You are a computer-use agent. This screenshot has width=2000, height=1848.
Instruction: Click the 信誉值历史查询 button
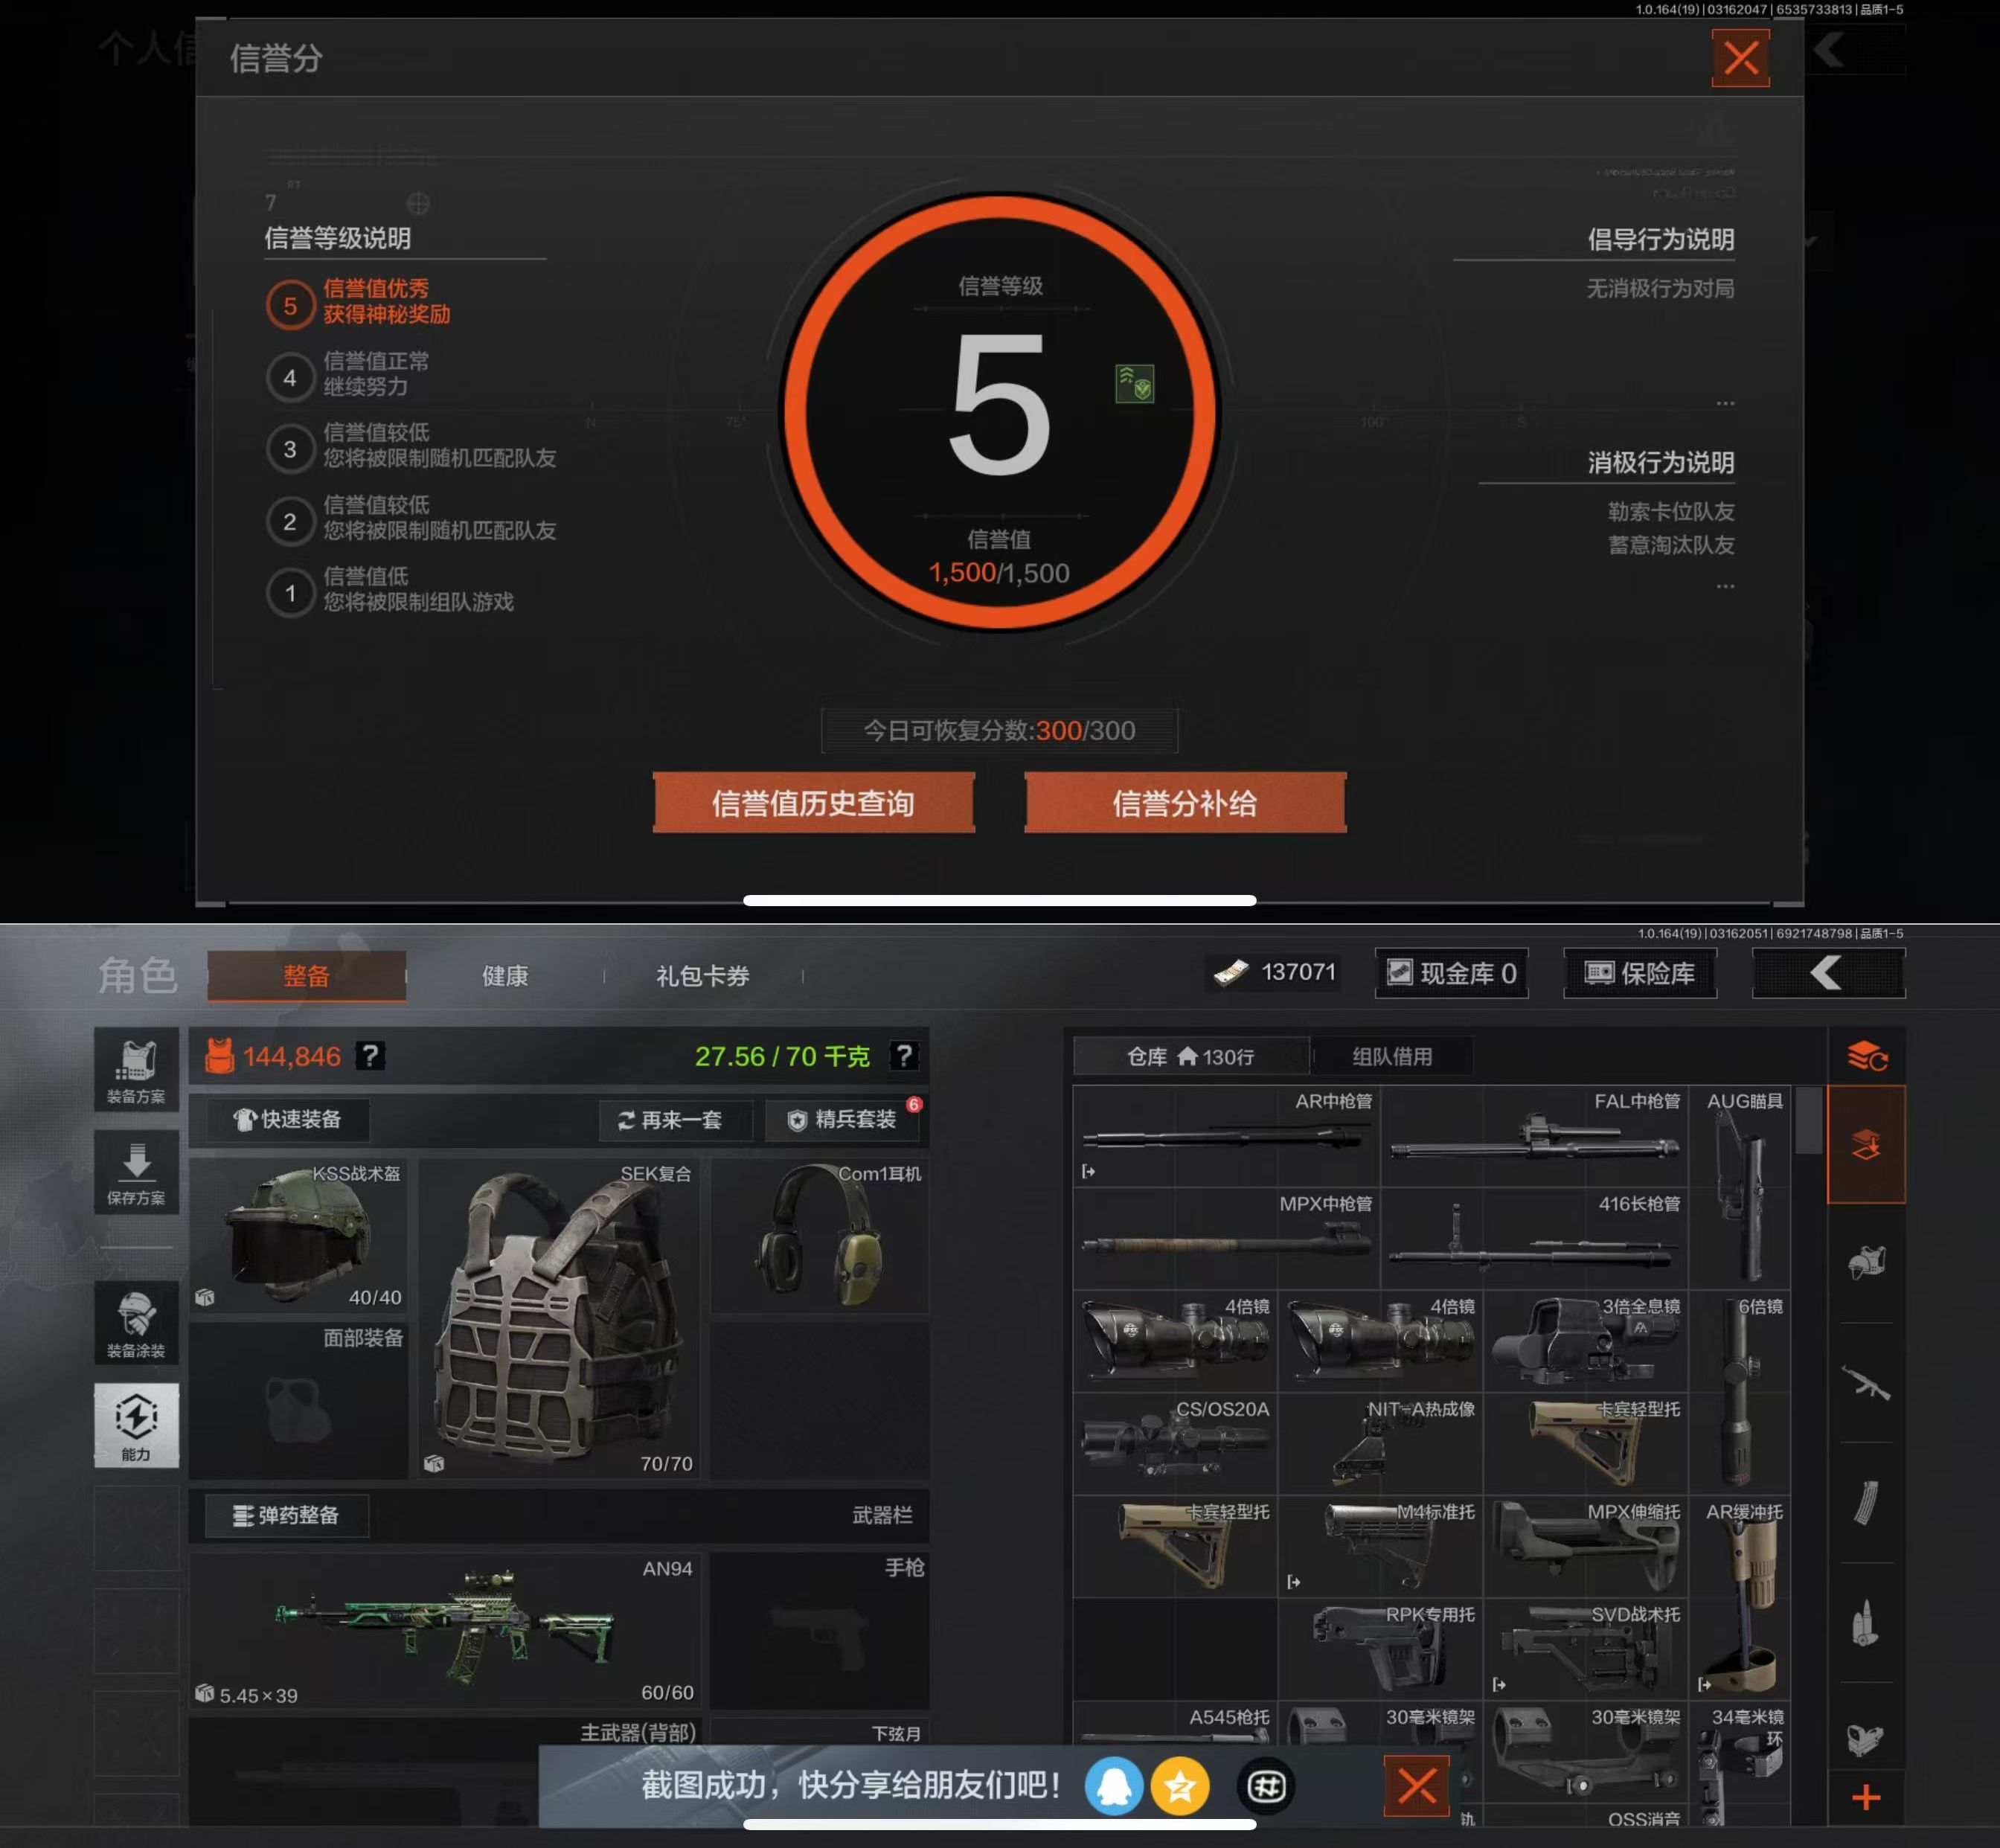pos(813,803)
